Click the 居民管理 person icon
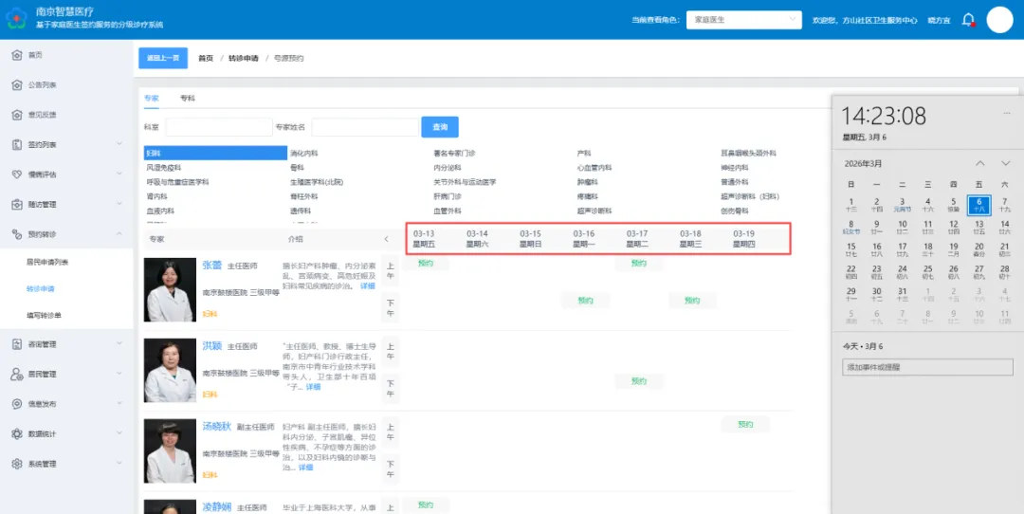 tap(18, 375)
